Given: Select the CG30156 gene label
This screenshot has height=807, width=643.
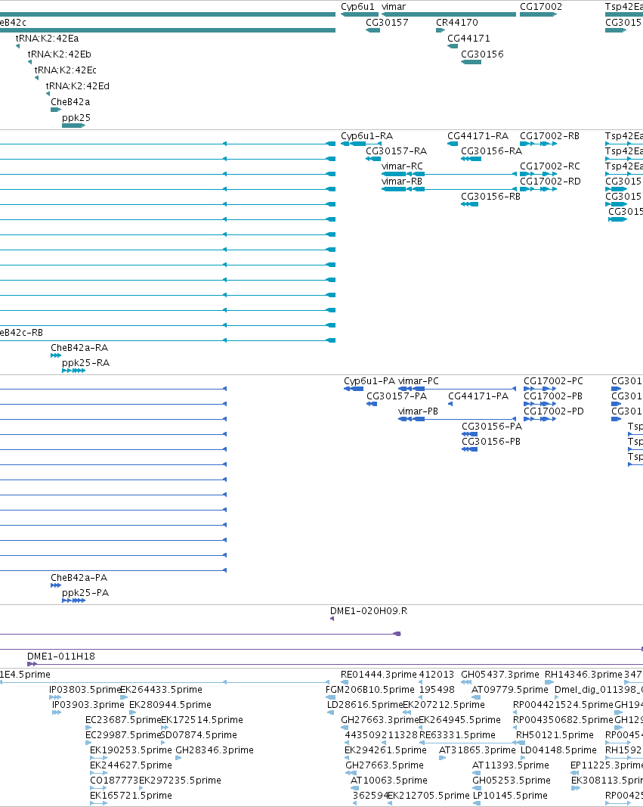Looking at the screenshot, I should point(482,54).
